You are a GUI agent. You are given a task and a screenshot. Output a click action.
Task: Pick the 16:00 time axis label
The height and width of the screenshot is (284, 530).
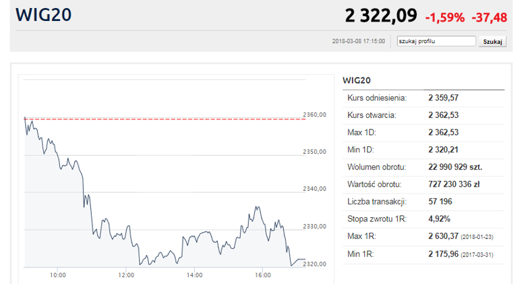coord(263,275)
